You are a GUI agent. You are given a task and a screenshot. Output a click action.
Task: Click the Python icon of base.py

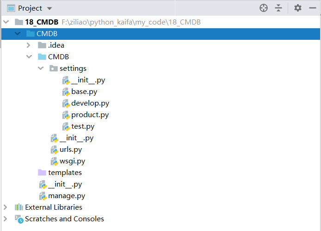(x=66, y=92)
